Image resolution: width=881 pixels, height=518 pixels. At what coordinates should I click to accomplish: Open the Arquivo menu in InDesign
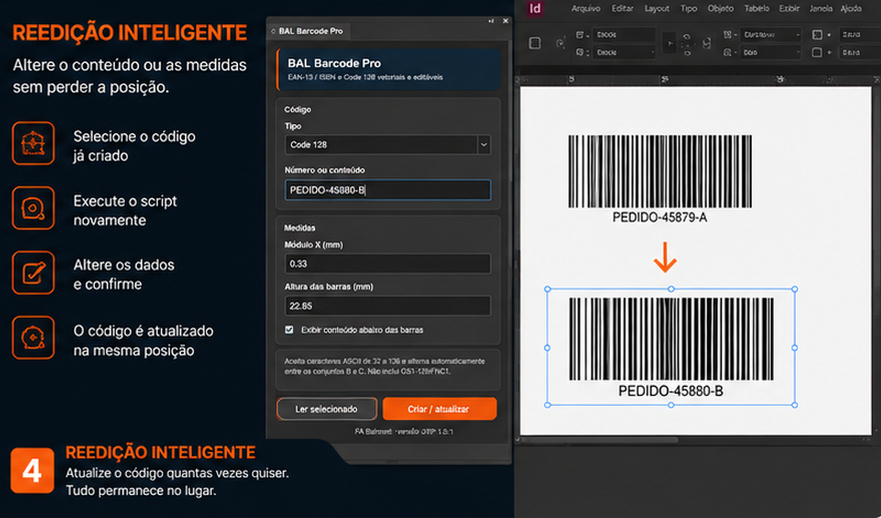click(x=586, y=8)
